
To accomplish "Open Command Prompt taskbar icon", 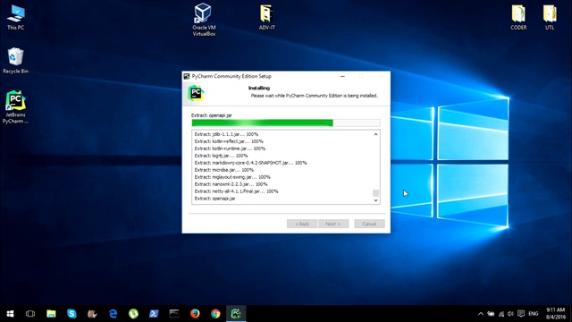I will tap(174, 314).
